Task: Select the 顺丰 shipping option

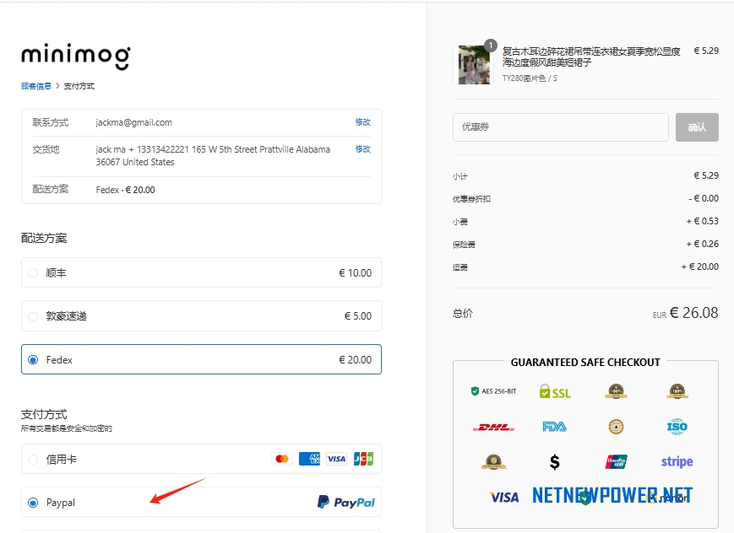Action: (x=32, y=272)
